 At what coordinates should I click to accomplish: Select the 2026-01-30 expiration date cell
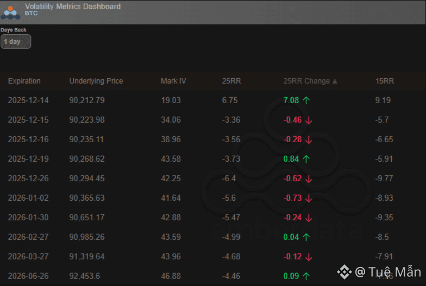point(28,218)
